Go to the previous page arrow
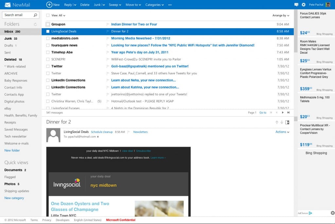Viewport: 335px width, 224px height. point(277,113)
